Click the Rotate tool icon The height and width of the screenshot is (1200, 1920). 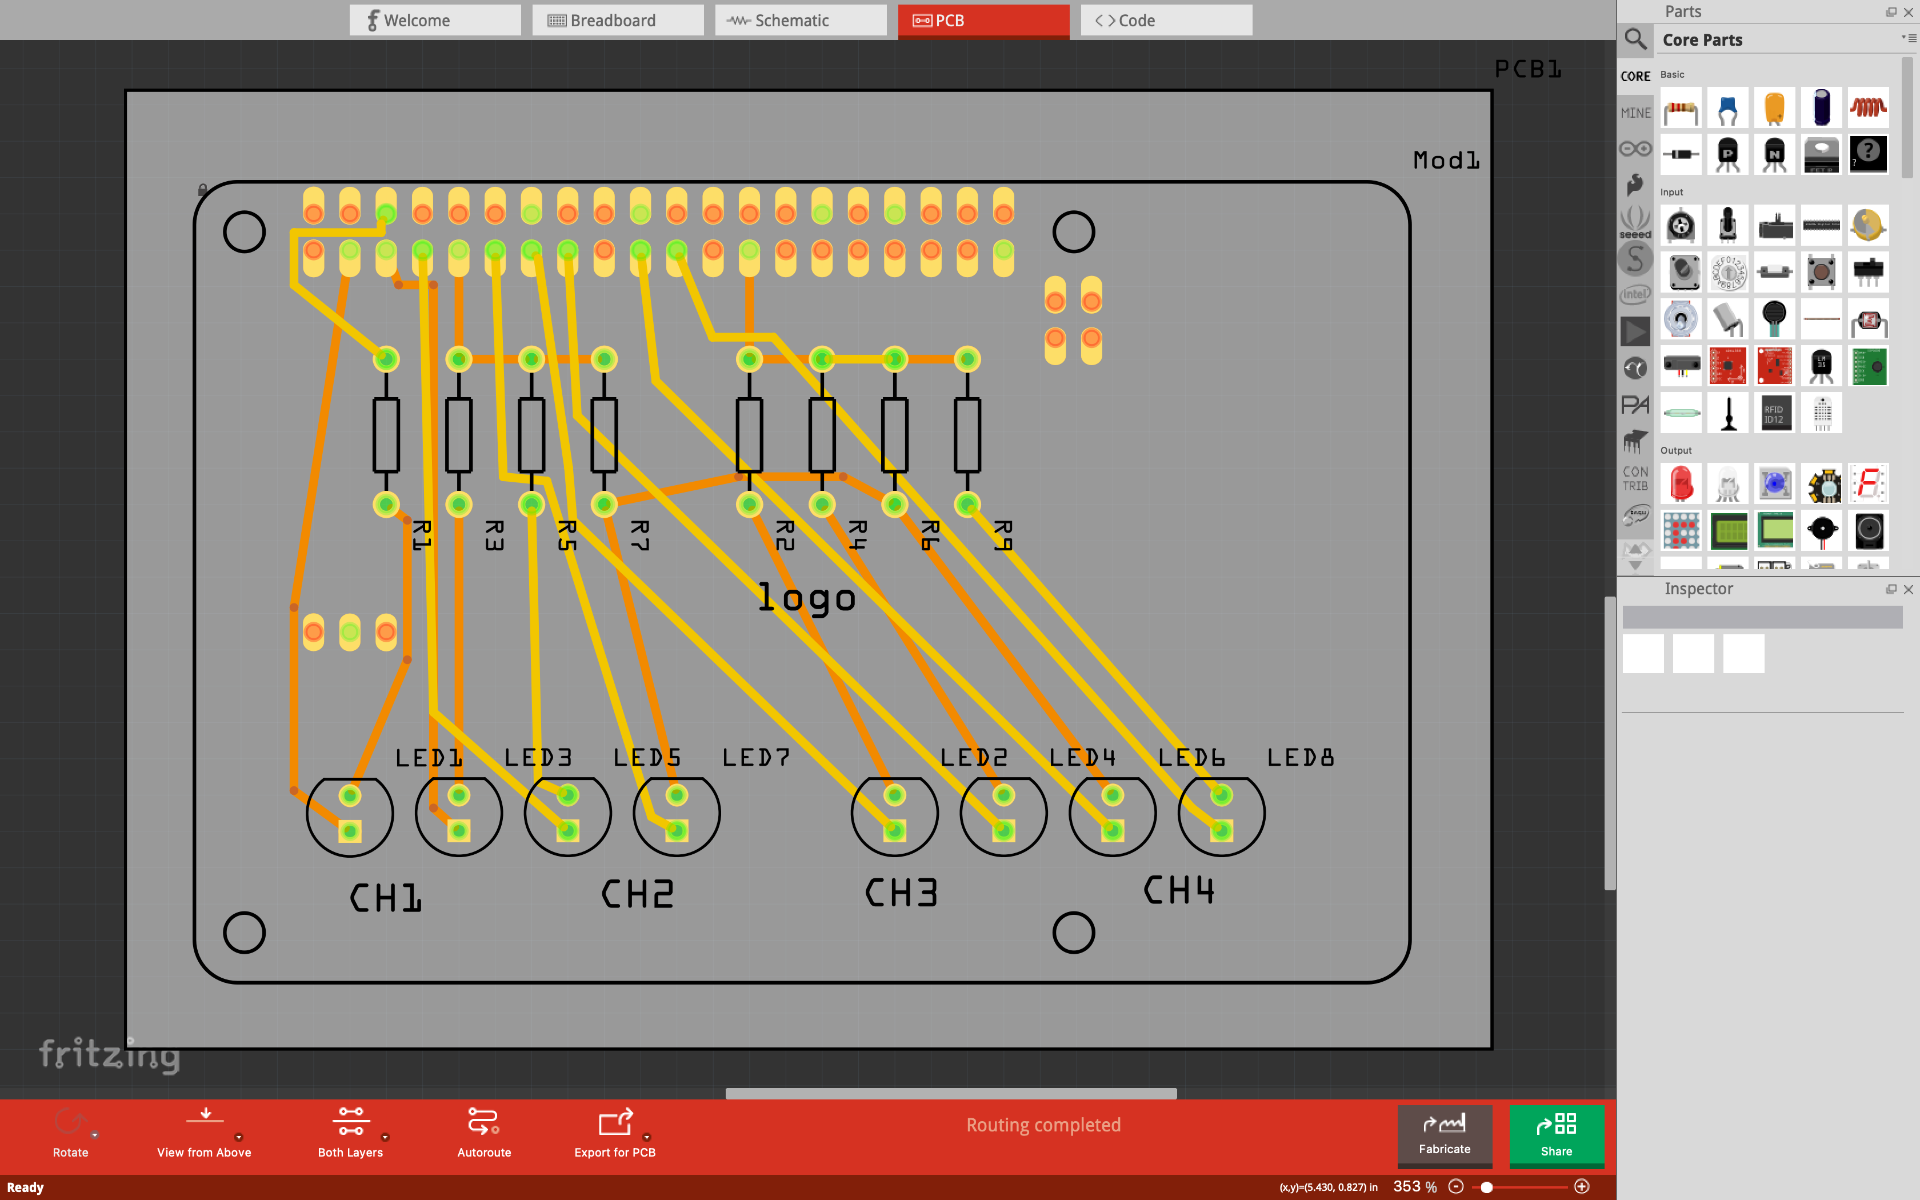70,1122
